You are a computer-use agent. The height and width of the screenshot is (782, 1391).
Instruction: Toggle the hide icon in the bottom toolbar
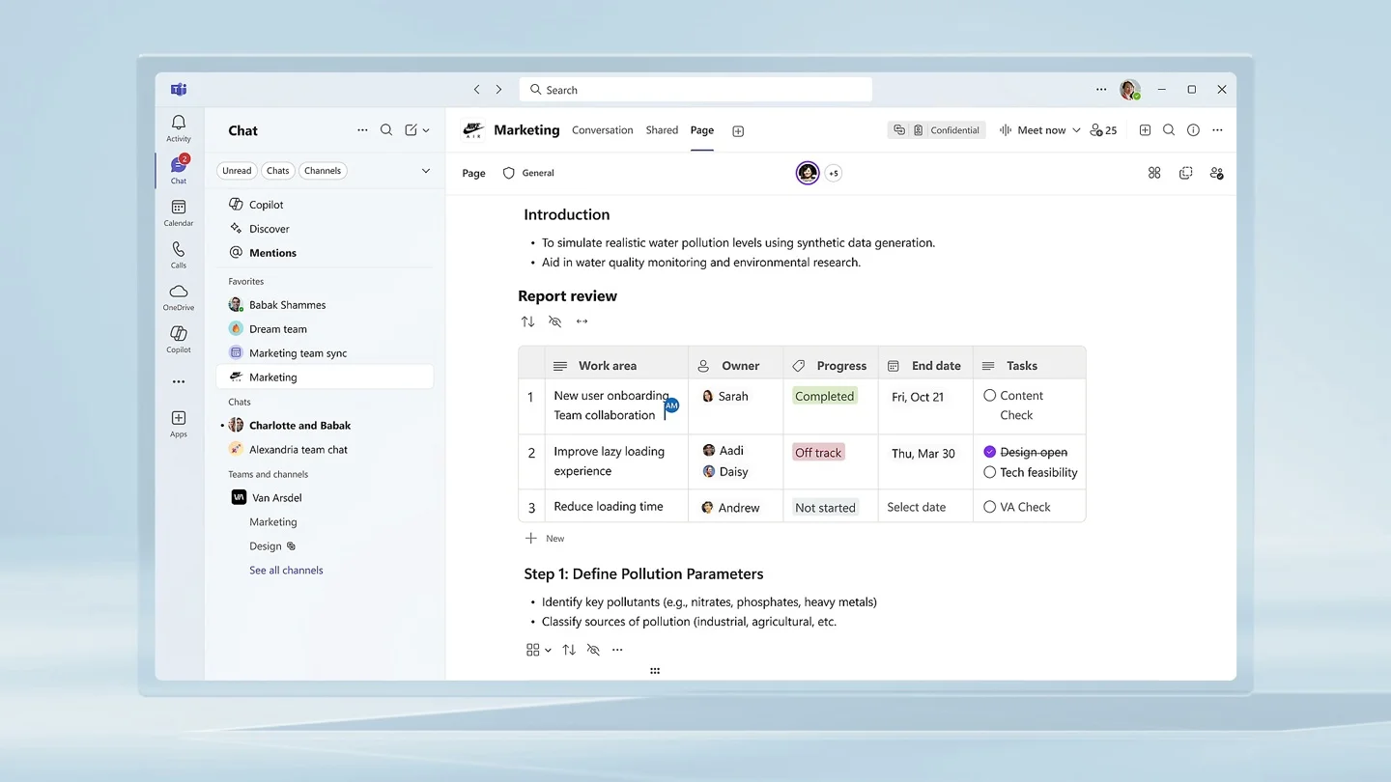coord(593,650)
